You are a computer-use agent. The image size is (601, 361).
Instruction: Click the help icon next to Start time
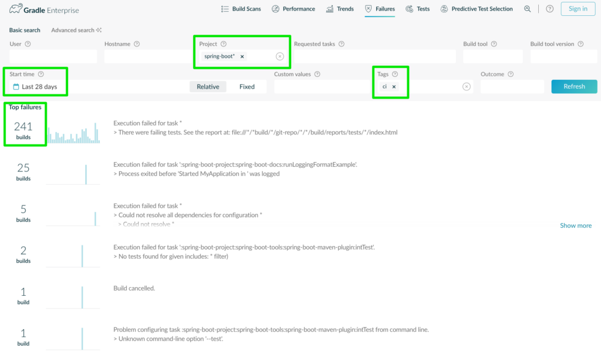click(x=40, y=75)
